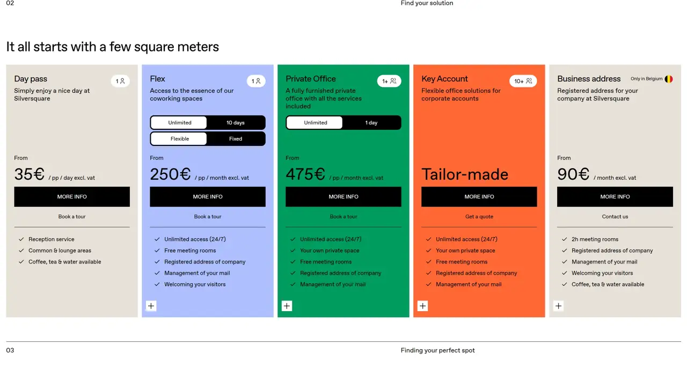Open the Contact us link
The width and height of the screenshot is (687, 375).
(x=615, y=217)
